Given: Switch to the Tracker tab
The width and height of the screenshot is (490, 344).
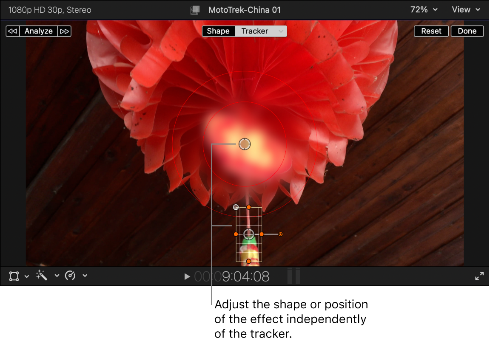Looking at the screenshot, I should coord(255,31).
